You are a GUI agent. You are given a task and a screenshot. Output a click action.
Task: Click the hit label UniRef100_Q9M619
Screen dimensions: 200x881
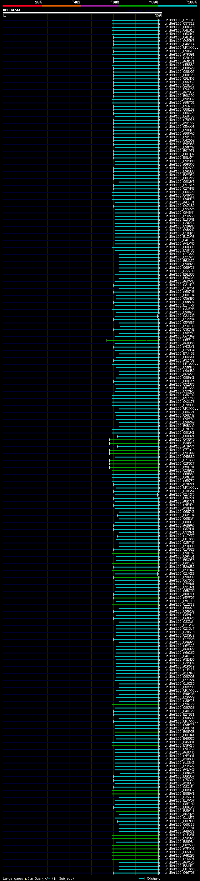click(179, 51)
